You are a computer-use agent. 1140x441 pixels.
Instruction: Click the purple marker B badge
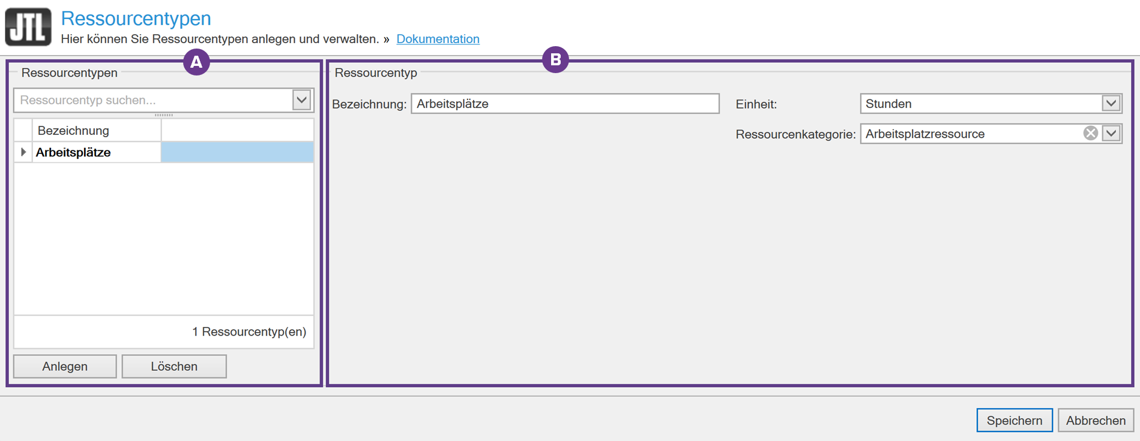click(555, 60)
